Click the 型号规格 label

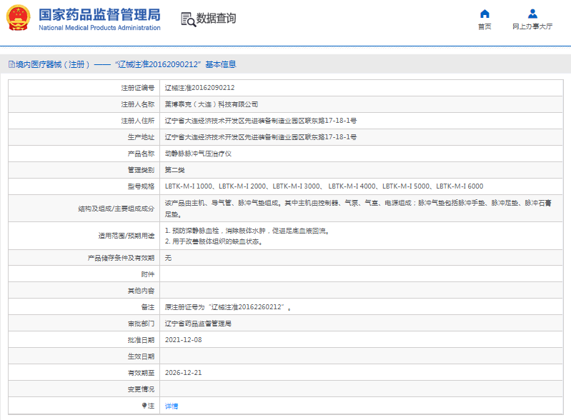[x=141, y=186]
